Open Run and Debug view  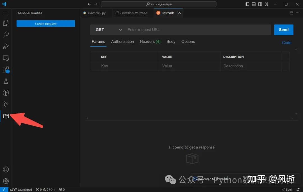(6, 46)
